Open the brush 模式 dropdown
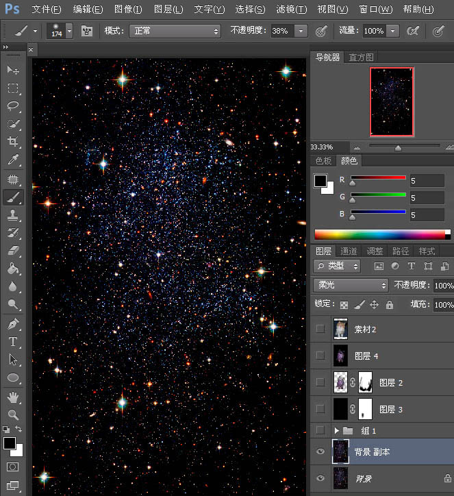 [176, 32]
